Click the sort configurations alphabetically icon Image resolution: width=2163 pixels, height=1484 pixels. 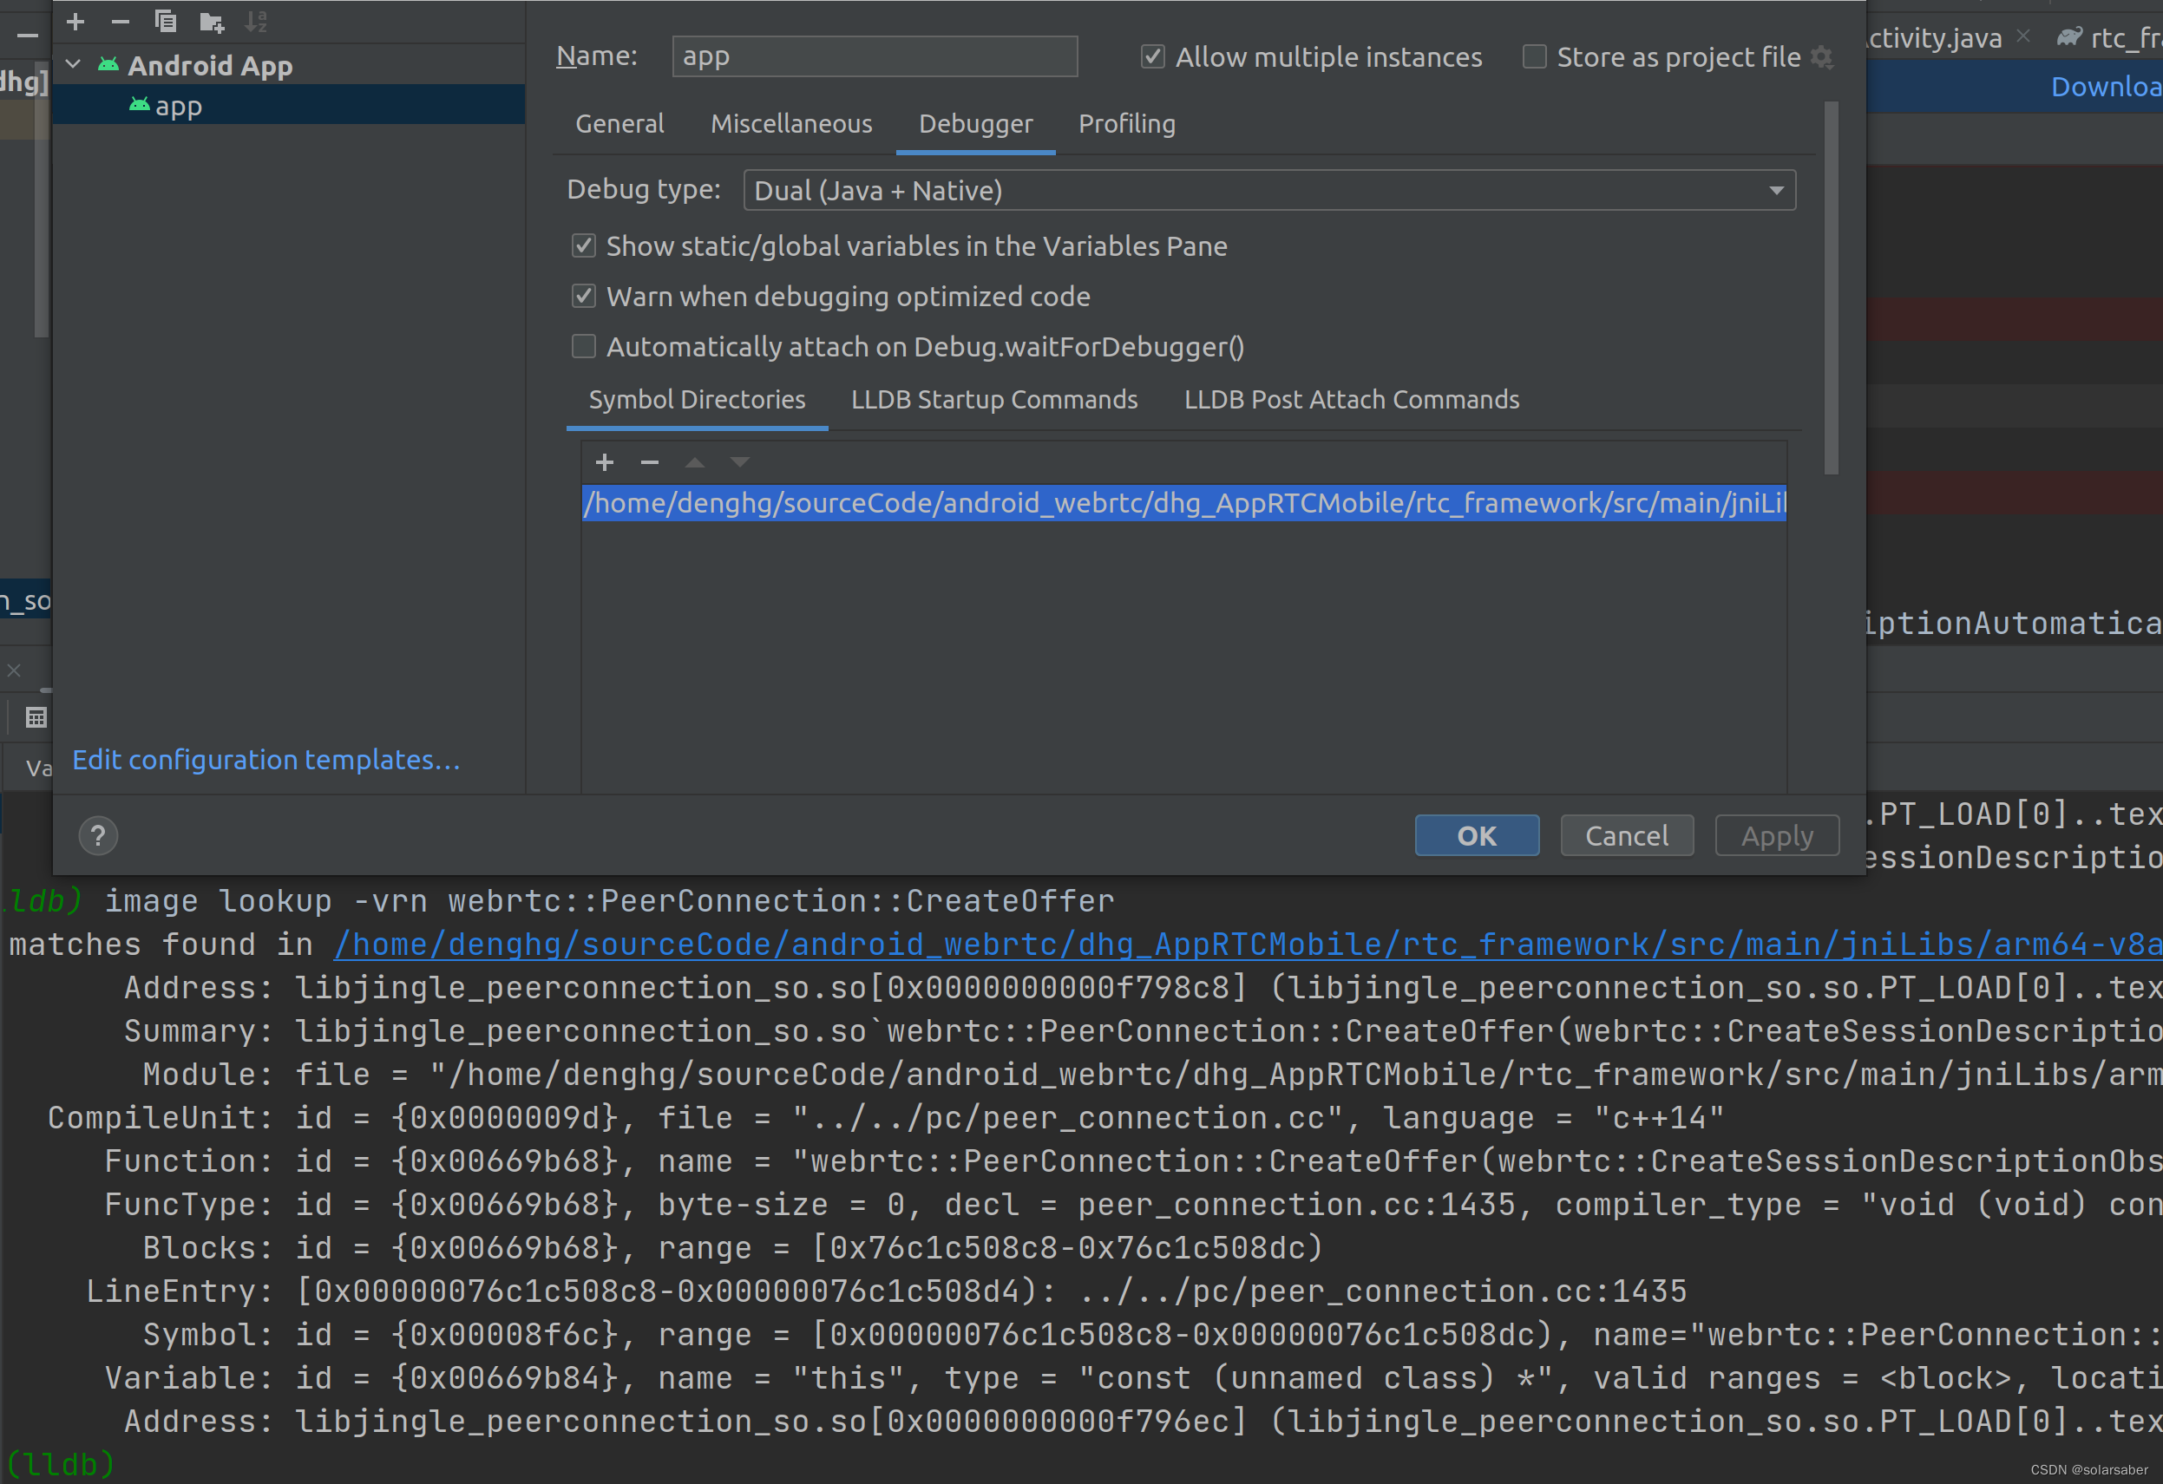pos(256,22)
